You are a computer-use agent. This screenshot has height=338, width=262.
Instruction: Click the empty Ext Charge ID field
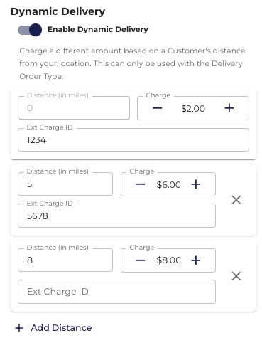pyautogui.click(x=116, y=292)
